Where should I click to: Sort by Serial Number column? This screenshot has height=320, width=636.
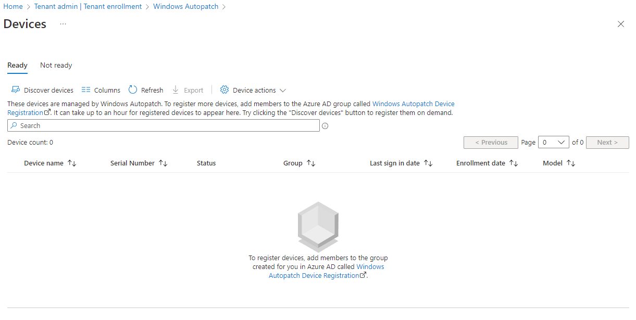coord(139,163)
